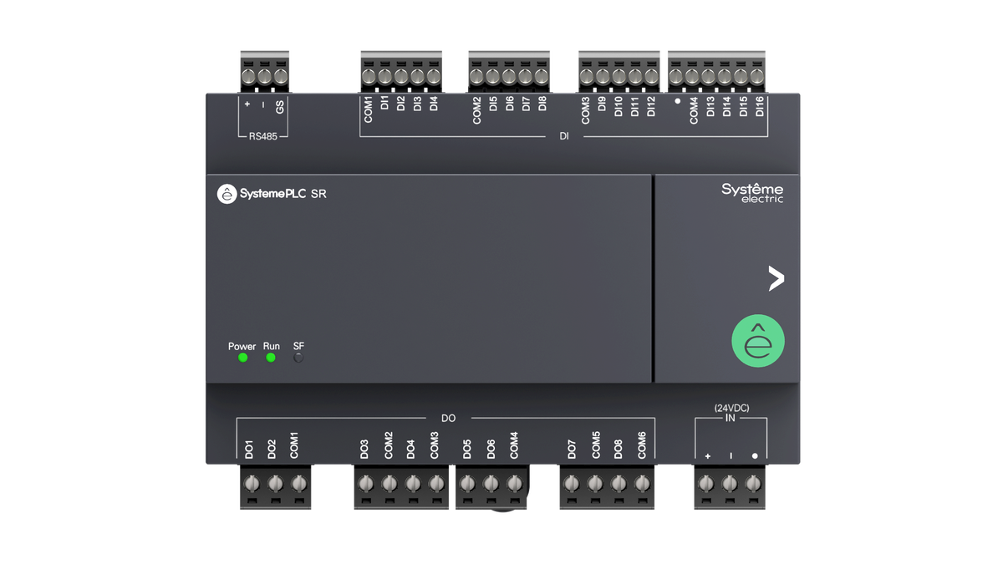1003x564 pixels.
Task: Click the "DI" group heading
Action: point(563,136)
